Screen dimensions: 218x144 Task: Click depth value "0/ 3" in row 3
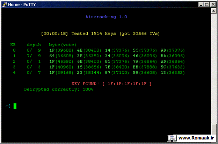tap(34, 67)
